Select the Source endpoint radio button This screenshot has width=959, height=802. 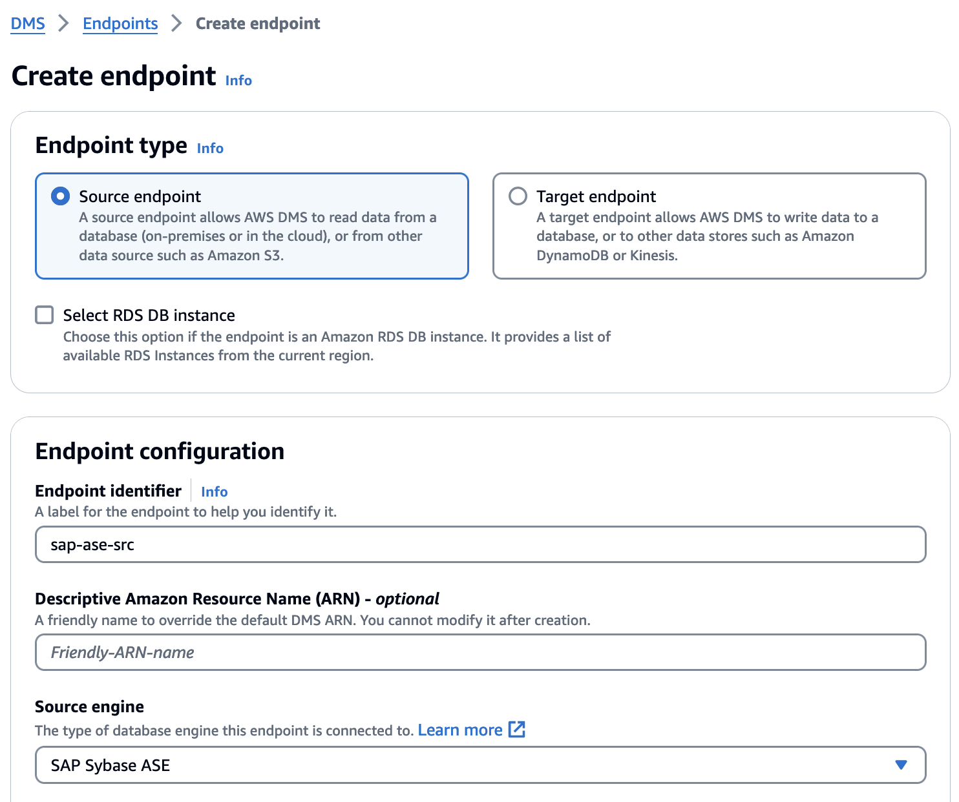coord(61,196)
